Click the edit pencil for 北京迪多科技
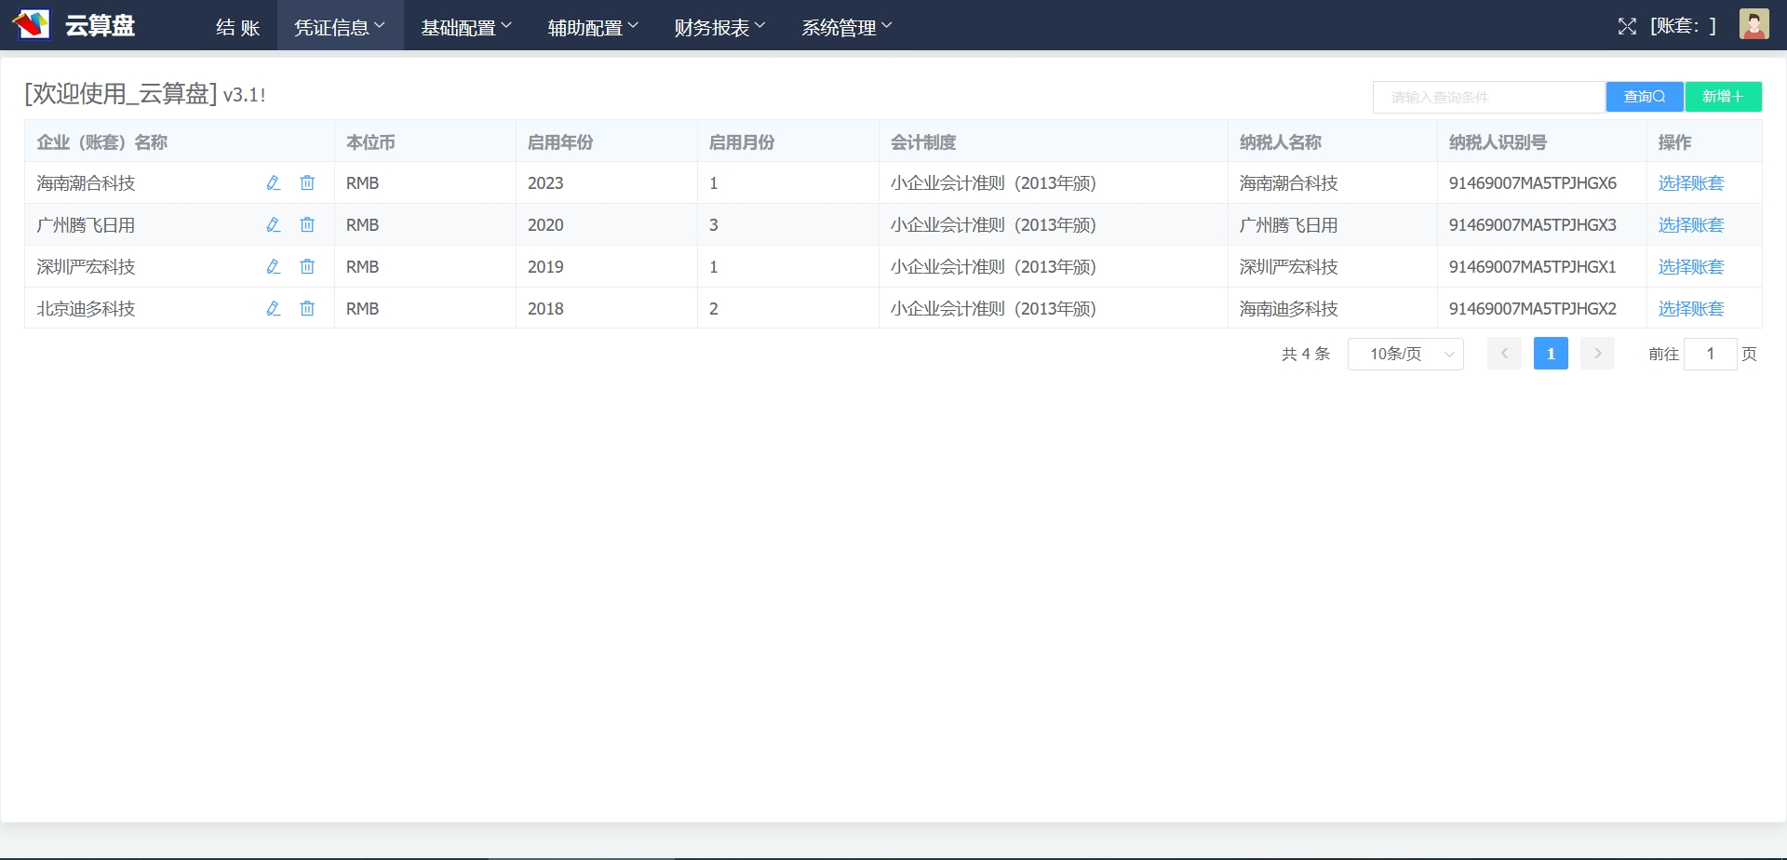 point(273,309)
